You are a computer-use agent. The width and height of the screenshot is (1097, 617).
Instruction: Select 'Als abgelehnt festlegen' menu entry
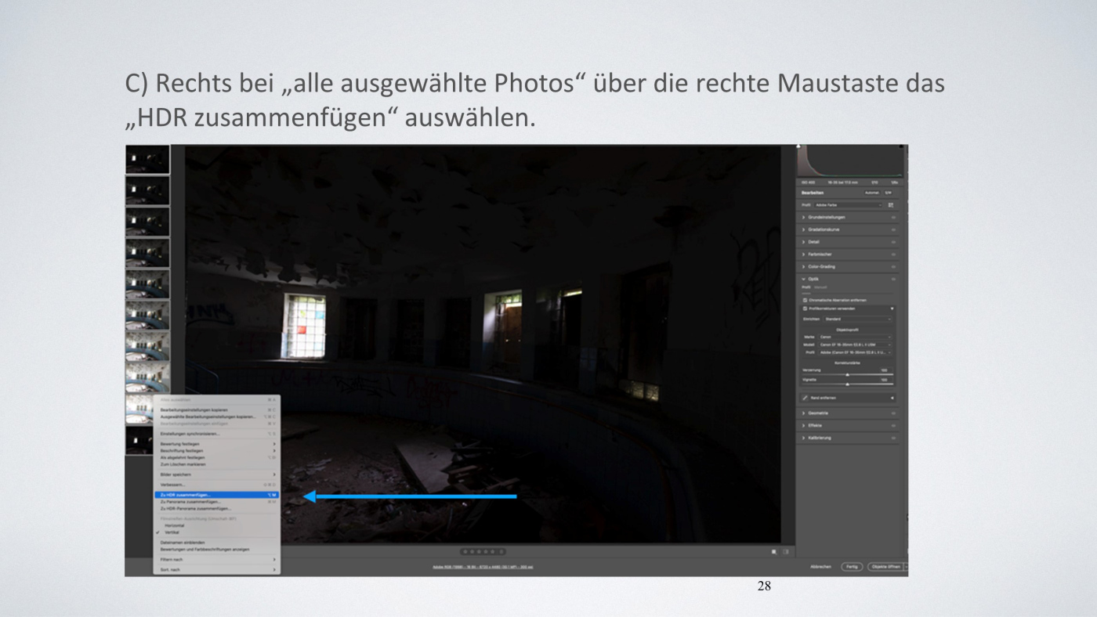(x=216, y=457)
